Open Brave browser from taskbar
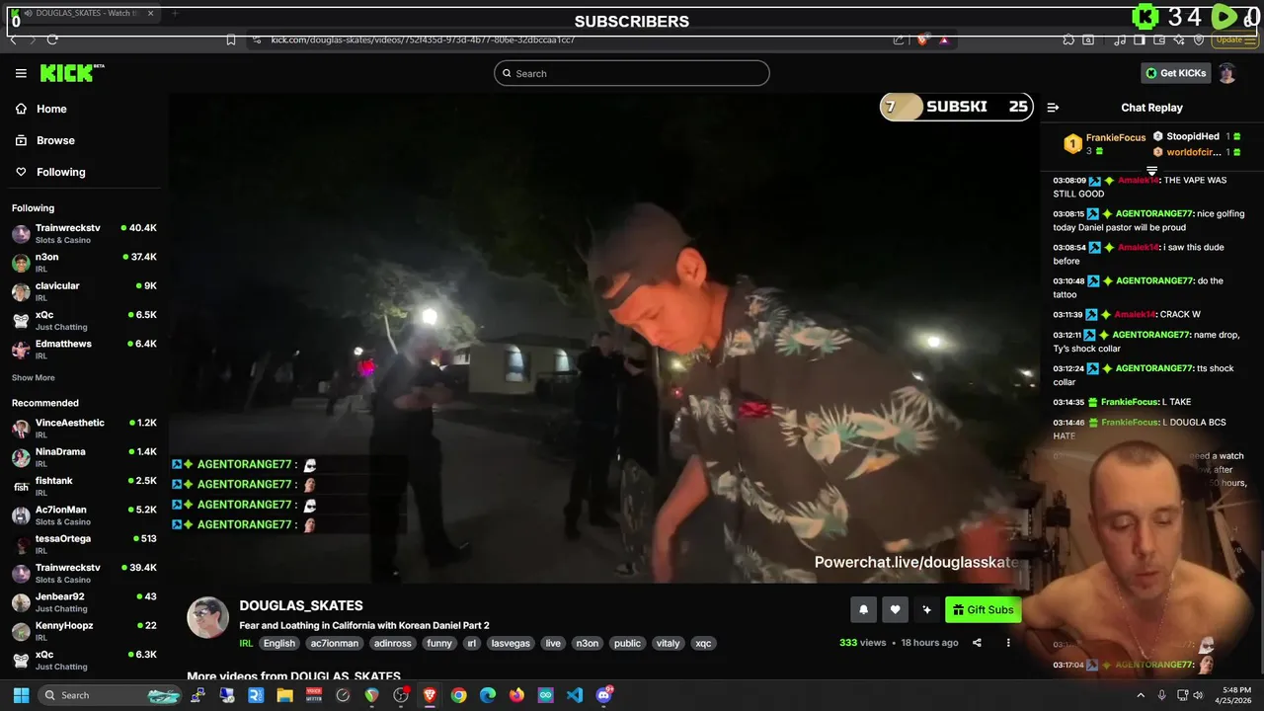This screenshot has height=711, width=1264. (x=430, y=695)
